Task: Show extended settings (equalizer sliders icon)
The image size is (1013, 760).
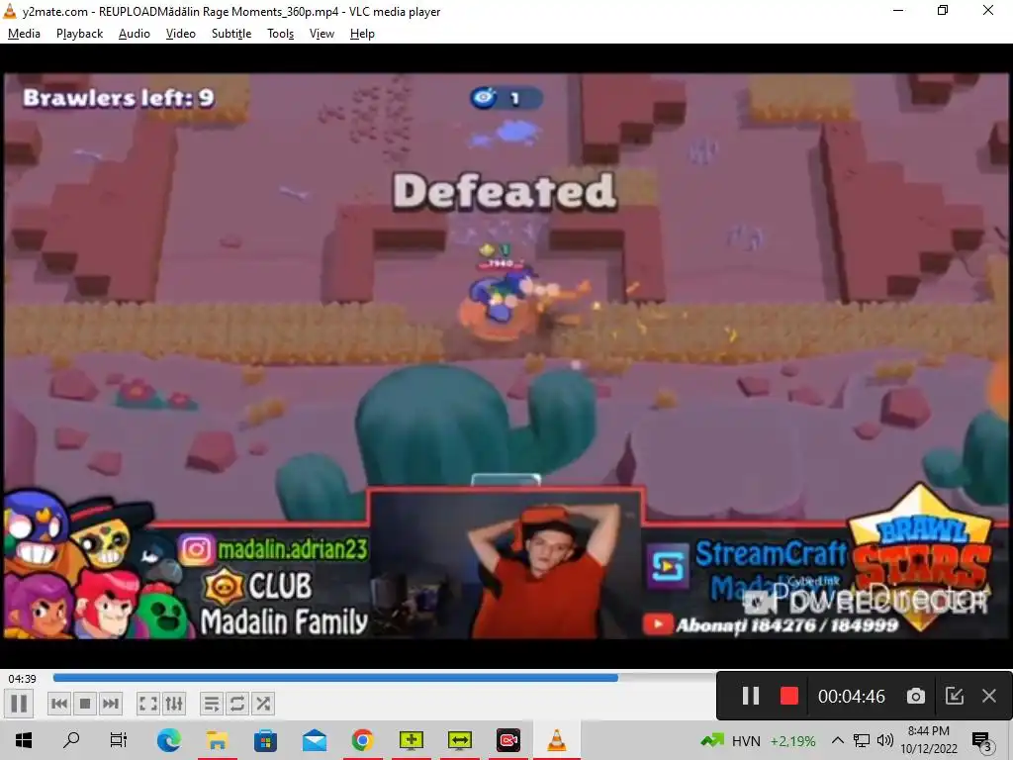Action: 174,704
